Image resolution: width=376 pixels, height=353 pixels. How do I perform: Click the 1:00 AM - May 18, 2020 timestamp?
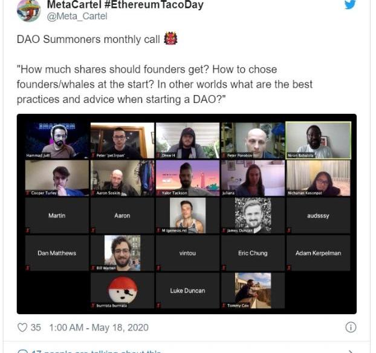(99, 328)
